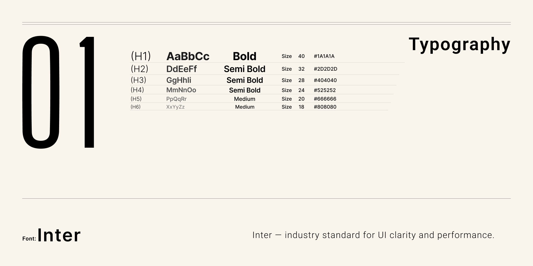Select the #808080 color code
The width and height of the screenshot is (533, 266).
325,107
